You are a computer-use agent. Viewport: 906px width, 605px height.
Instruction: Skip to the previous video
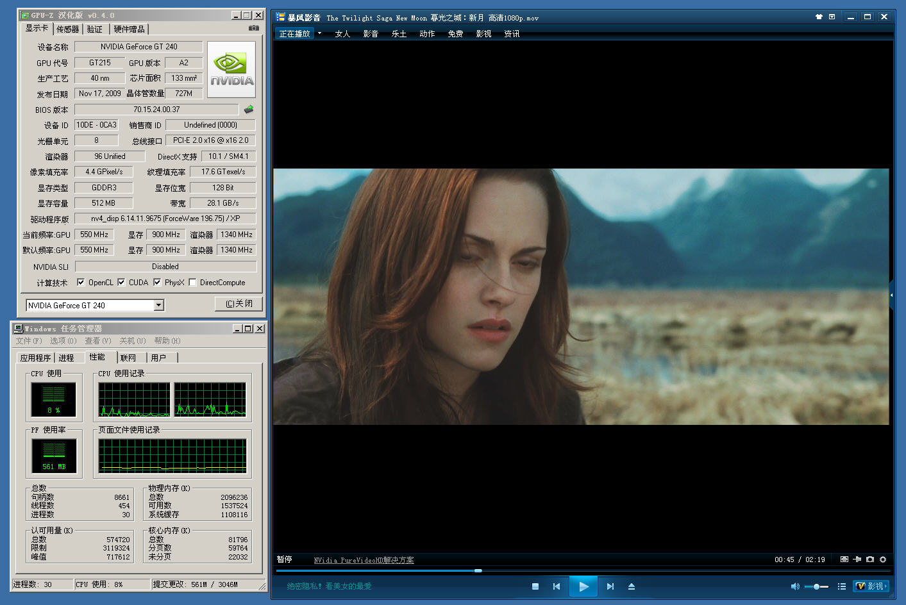(x=557, y=586)
